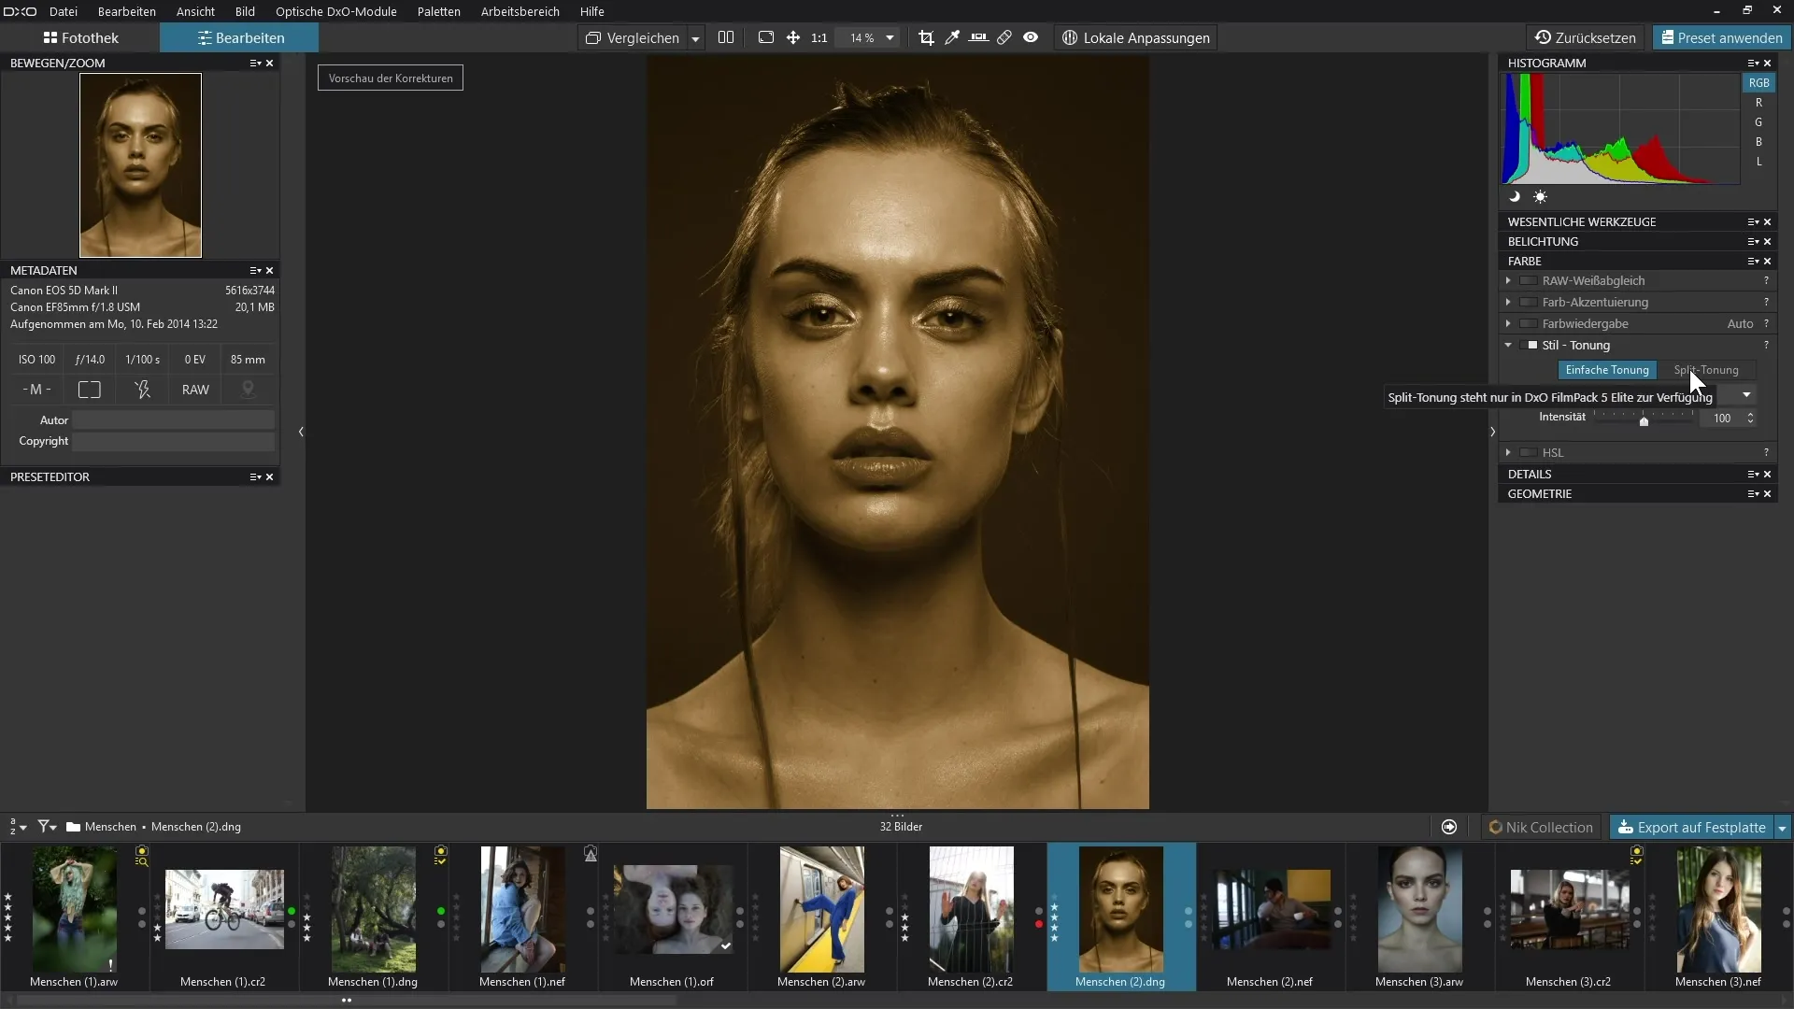Viewport: 1794px width, 1009px height.
Task: Click Export auf Festplatte
Action: tap(1691, 828)
